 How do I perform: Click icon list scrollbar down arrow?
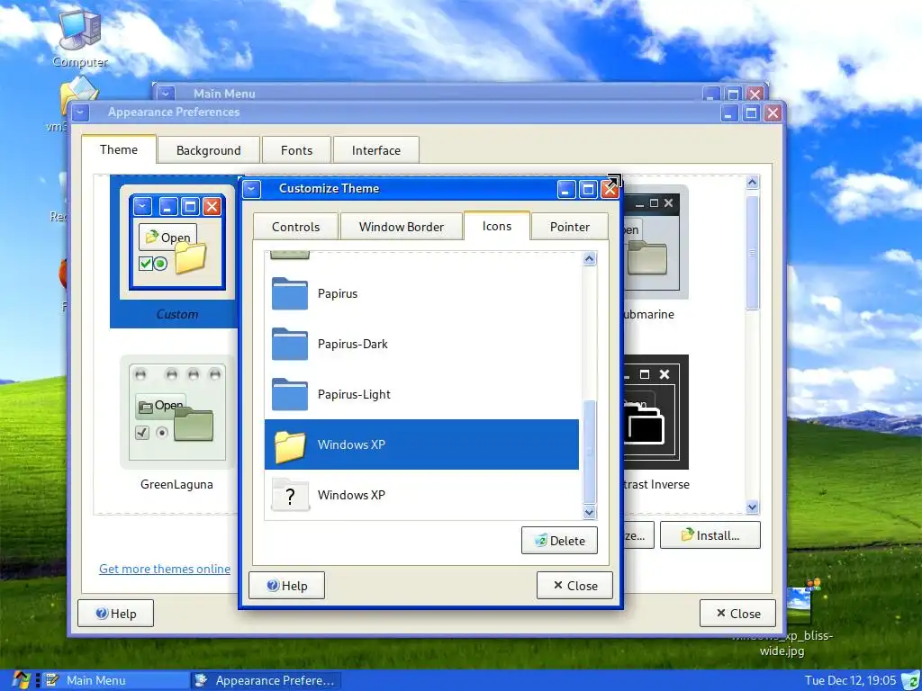tap(589, 512)
